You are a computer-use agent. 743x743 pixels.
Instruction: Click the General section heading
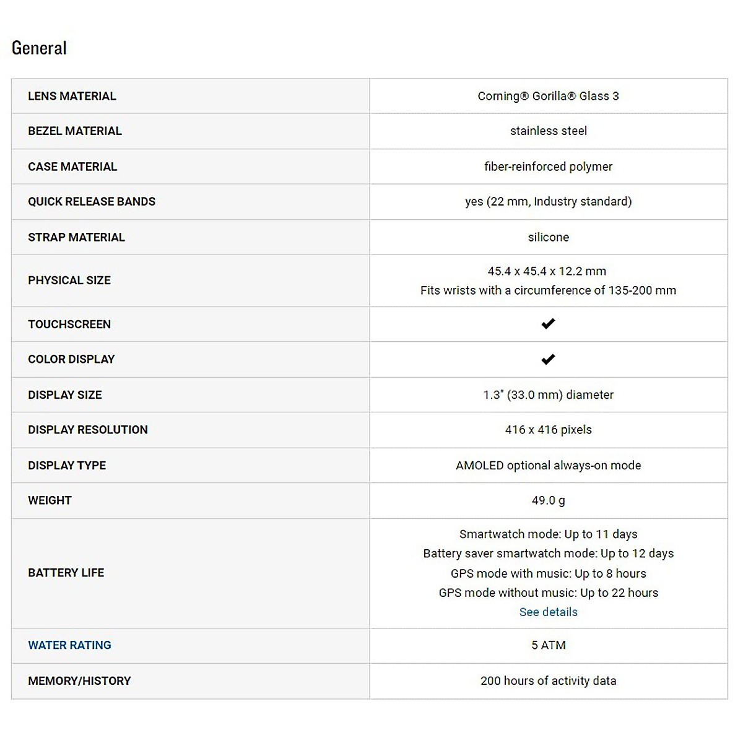39,48
